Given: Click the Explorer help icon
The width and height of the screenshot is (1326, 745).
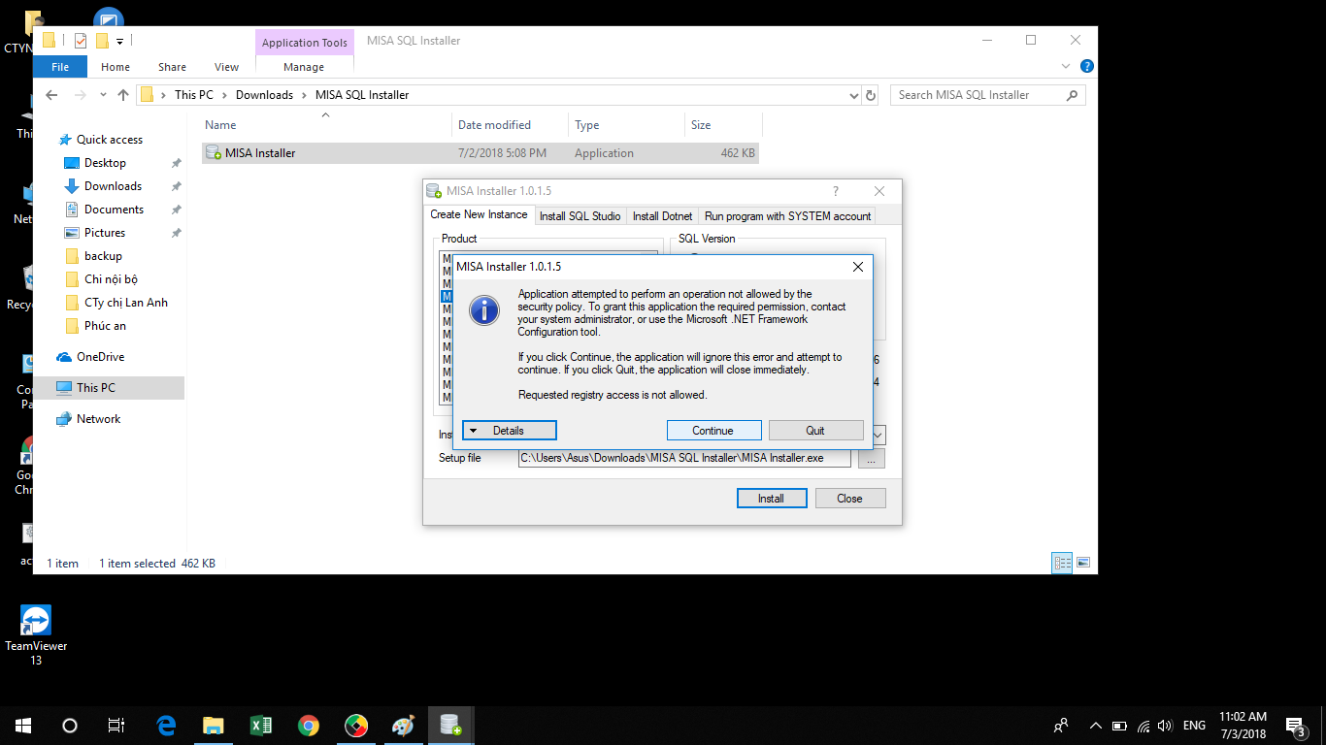Looking at the screenshot, I should tap(1087, 66).
